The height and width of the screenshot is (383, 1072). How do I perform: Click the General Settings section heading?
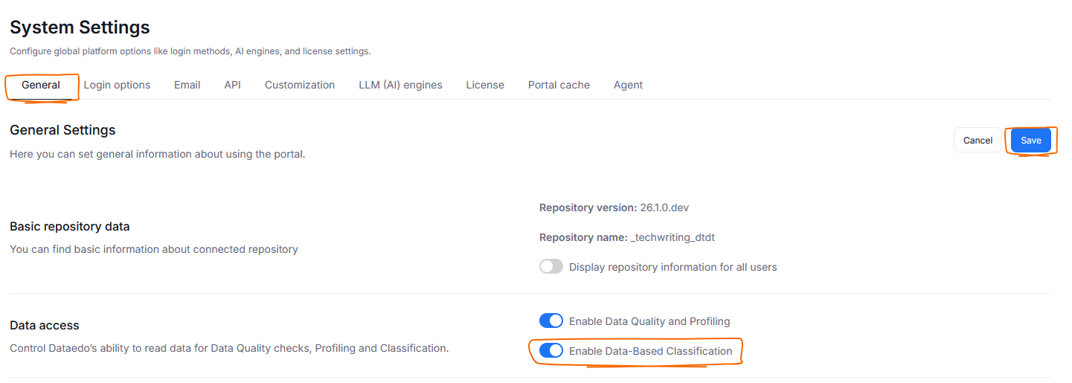[62, 130]
